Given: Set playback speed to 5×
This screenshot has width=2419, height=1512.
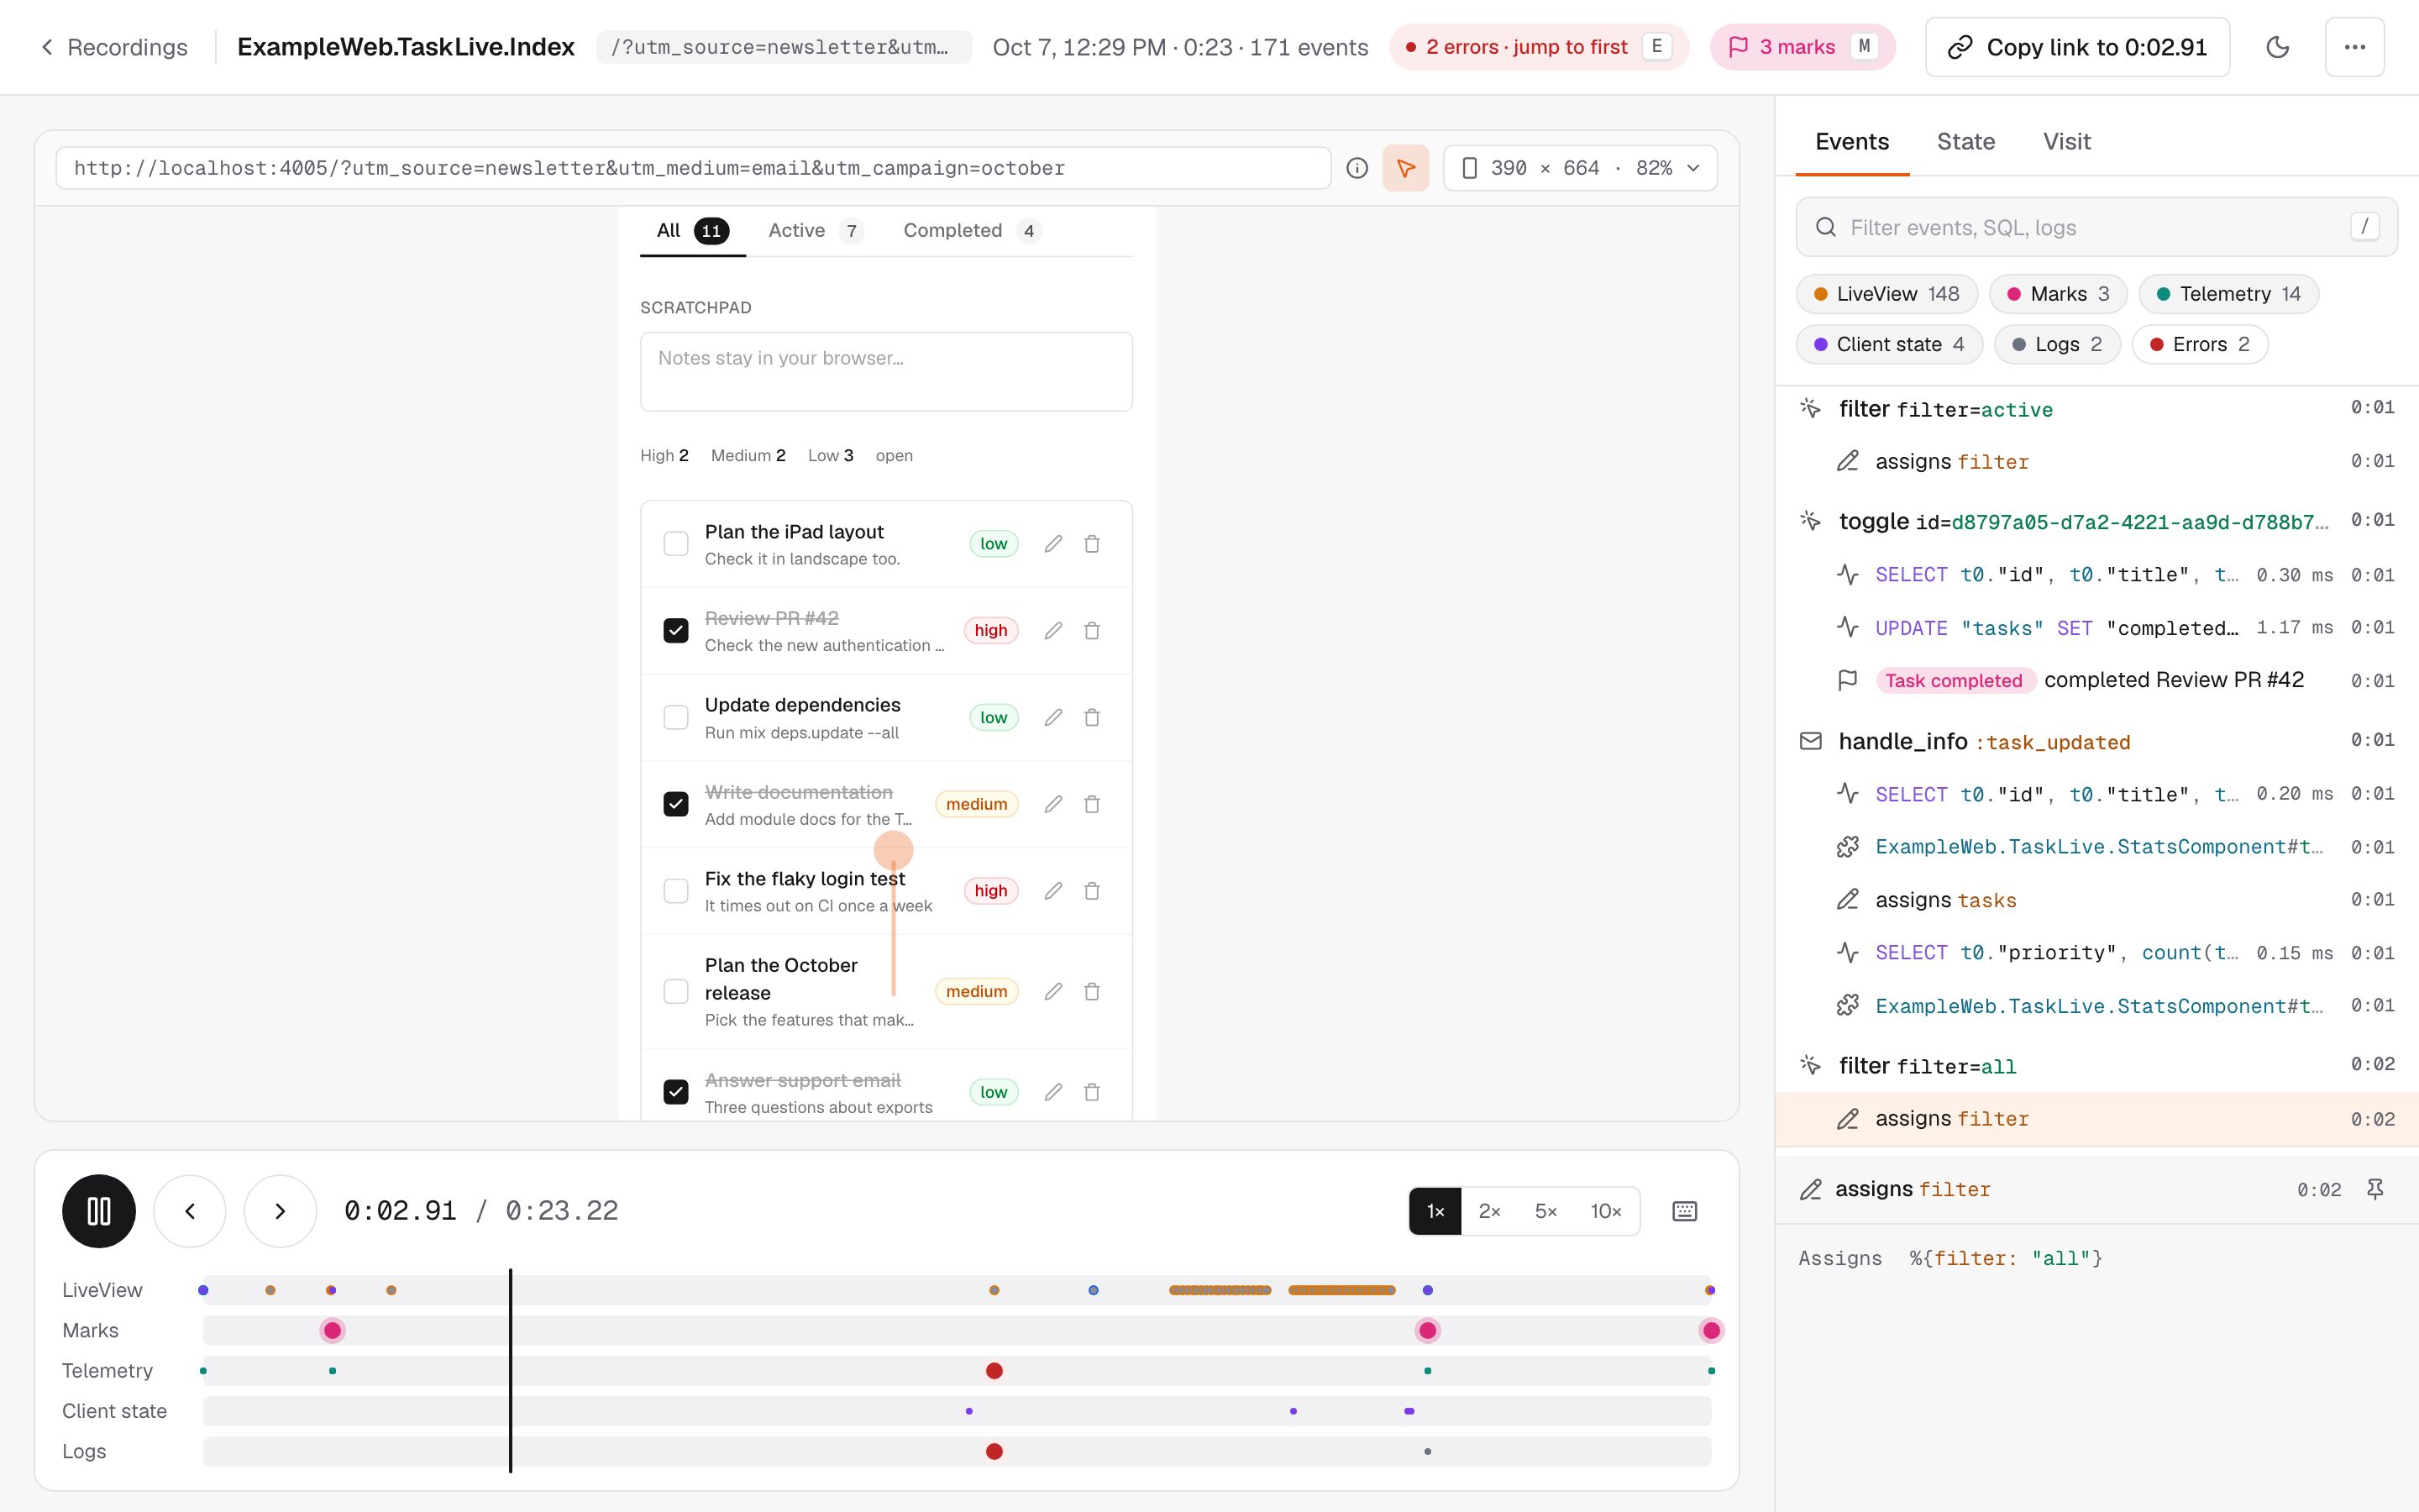Looking at the screenshot, I should click(x=1545, y=1211).
